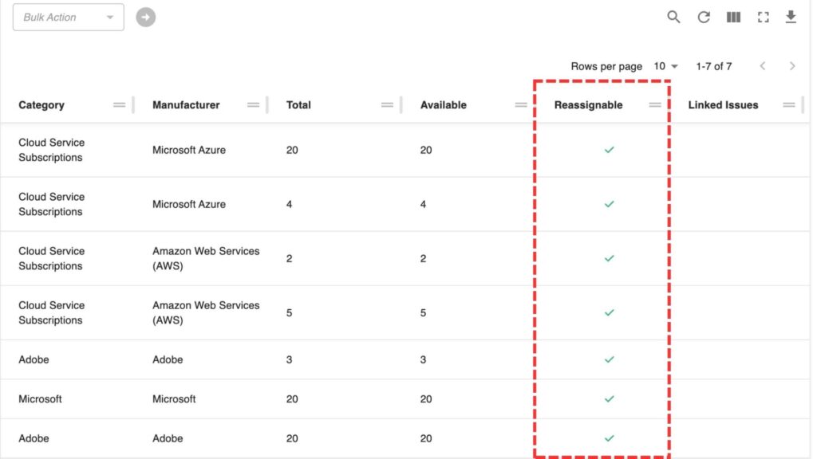Click the Manufacturer column drag handle

tap(254, 104)
